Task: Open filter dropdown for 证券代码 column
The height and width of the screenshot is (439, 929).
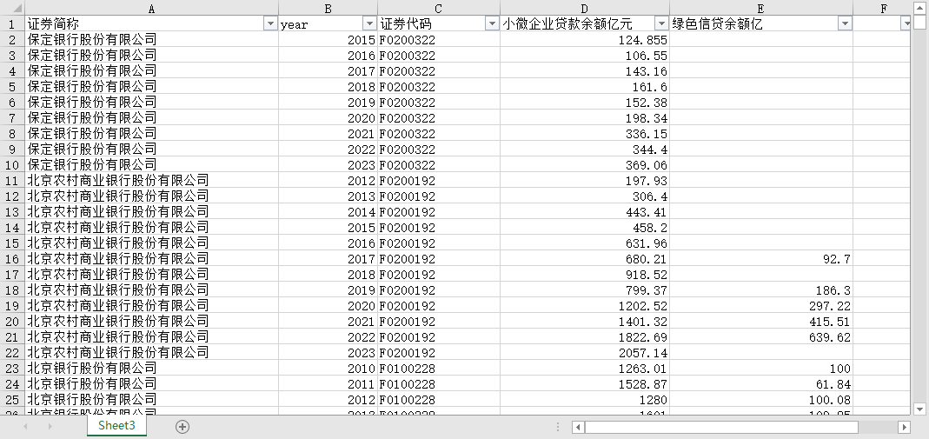Action: (x=493, y=23)
